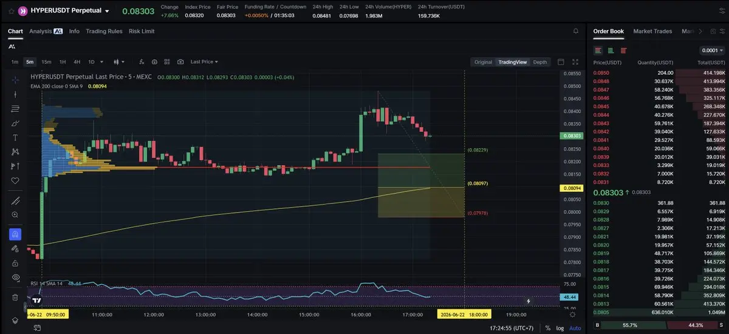Select the Order Book tab
Viewport: 729px width, 334px height.
click(x=608, y=31)
